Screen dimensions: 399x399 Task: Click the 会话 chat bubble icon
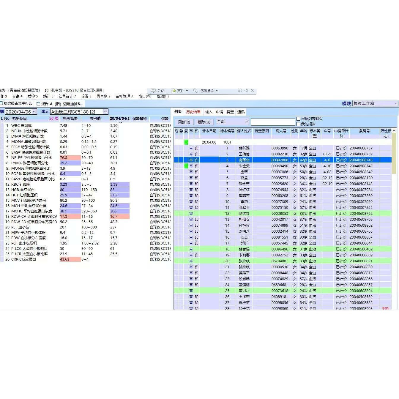pyautogui.click(x=153, y=91)
